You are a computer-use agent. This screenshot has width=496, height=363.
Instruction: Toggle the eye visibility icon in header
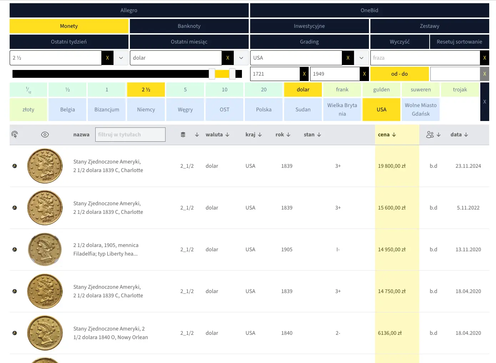tap(45, 135)
